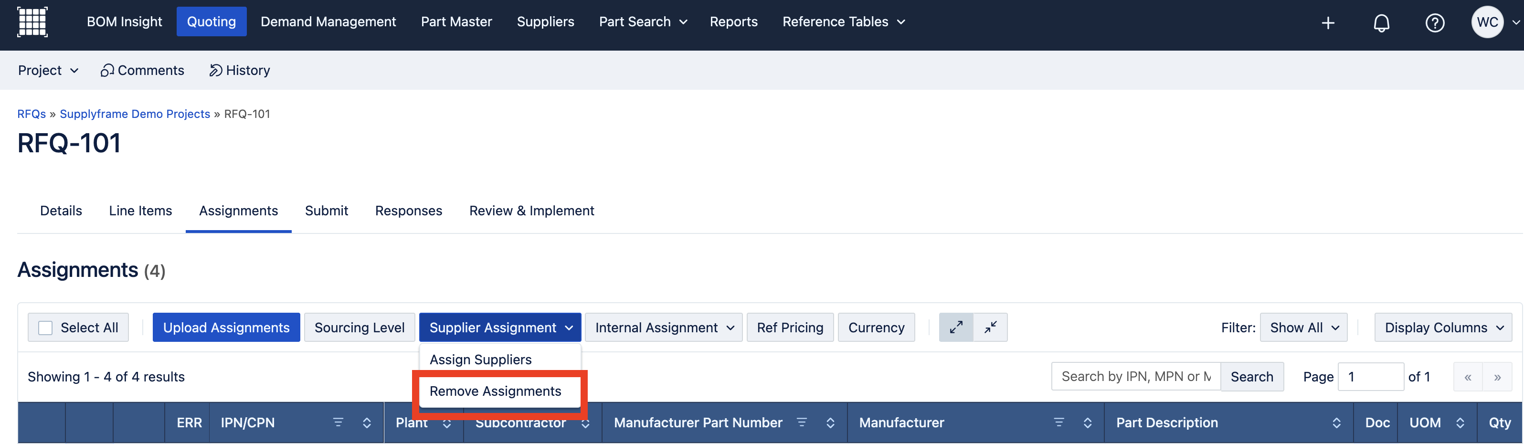Image resolution: width=1524 pixels, height=444 pixels.
Task: Open Reports in the navbar
Action: (734, 22)
